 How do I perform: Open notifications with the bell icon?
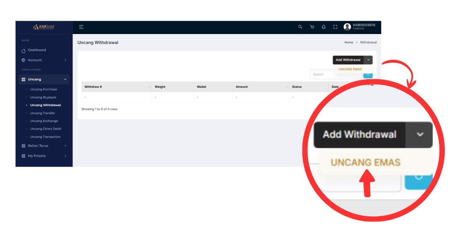click(323, 27)
